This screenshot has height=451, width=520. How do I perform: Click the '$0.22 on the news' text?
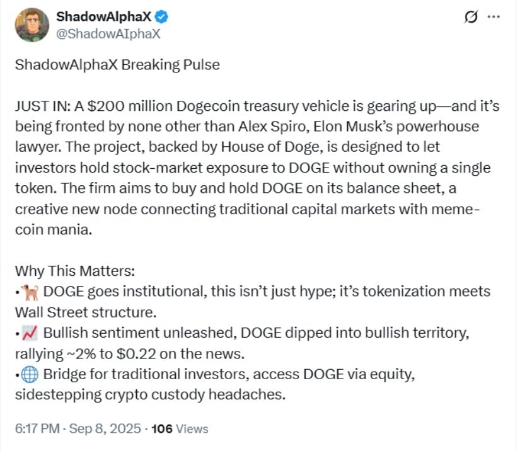[x=180, y=354]
